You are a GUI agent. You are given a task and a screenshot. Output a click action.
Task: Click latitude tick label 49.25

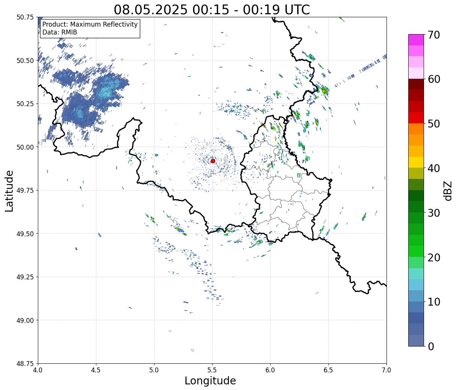pos(25,277)
